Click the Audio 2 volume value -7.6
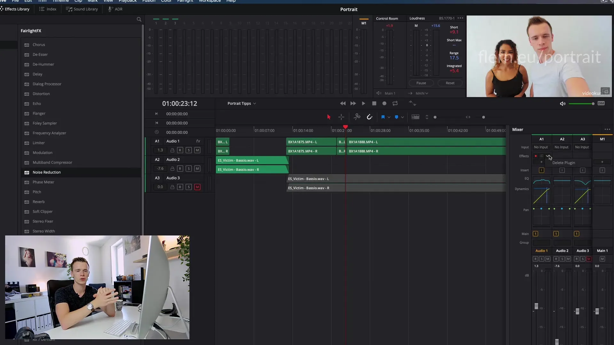Screen dimensions: 614x345 pos(160,168)
